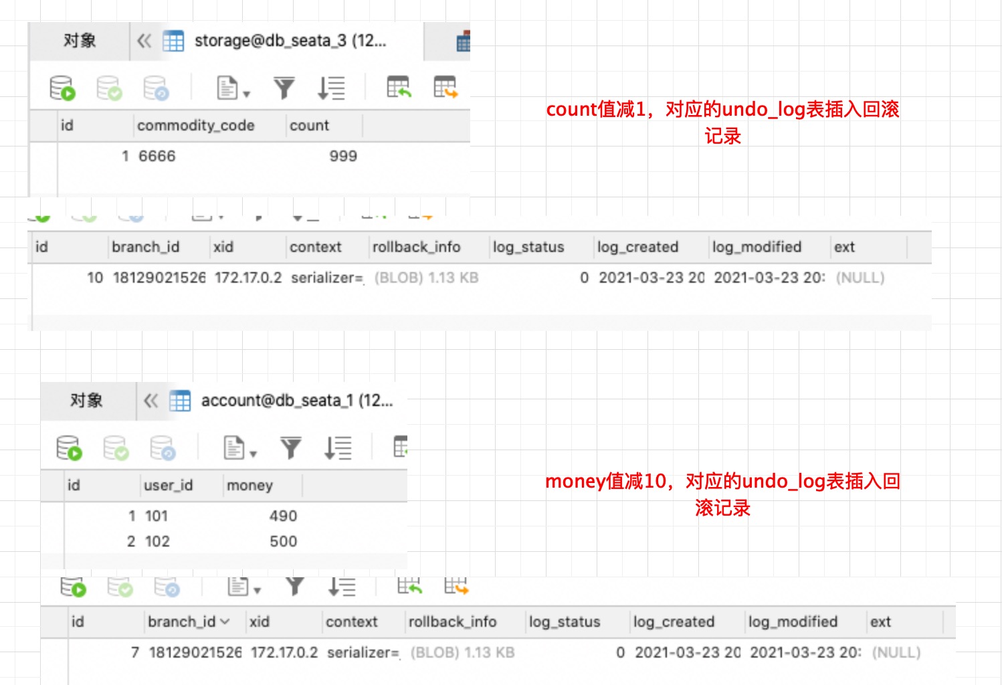Screen dimensions: 1002x685
Task: Click filter funnel icon above account table
Action: pos(290,448)
